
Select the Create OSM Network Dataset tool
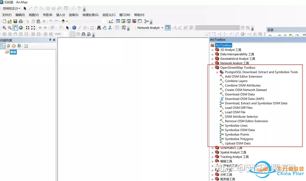point(246,90)
